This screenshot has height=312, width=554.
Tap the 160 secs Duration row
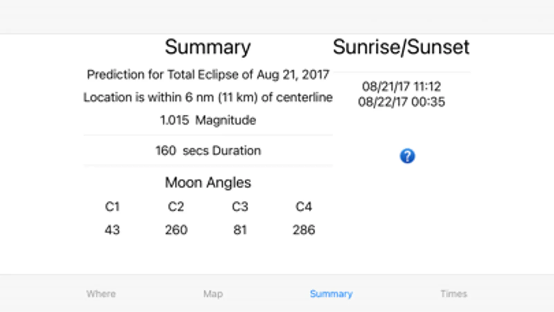click(208, 151)
